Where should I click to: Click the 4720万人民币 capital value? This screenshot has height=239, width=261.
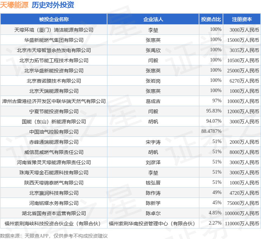pos(244,193)
